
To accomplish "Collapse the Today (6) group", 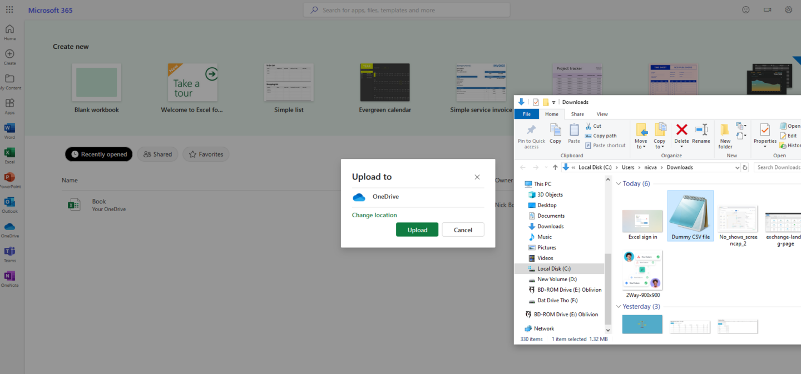I will tap(618, 183).
